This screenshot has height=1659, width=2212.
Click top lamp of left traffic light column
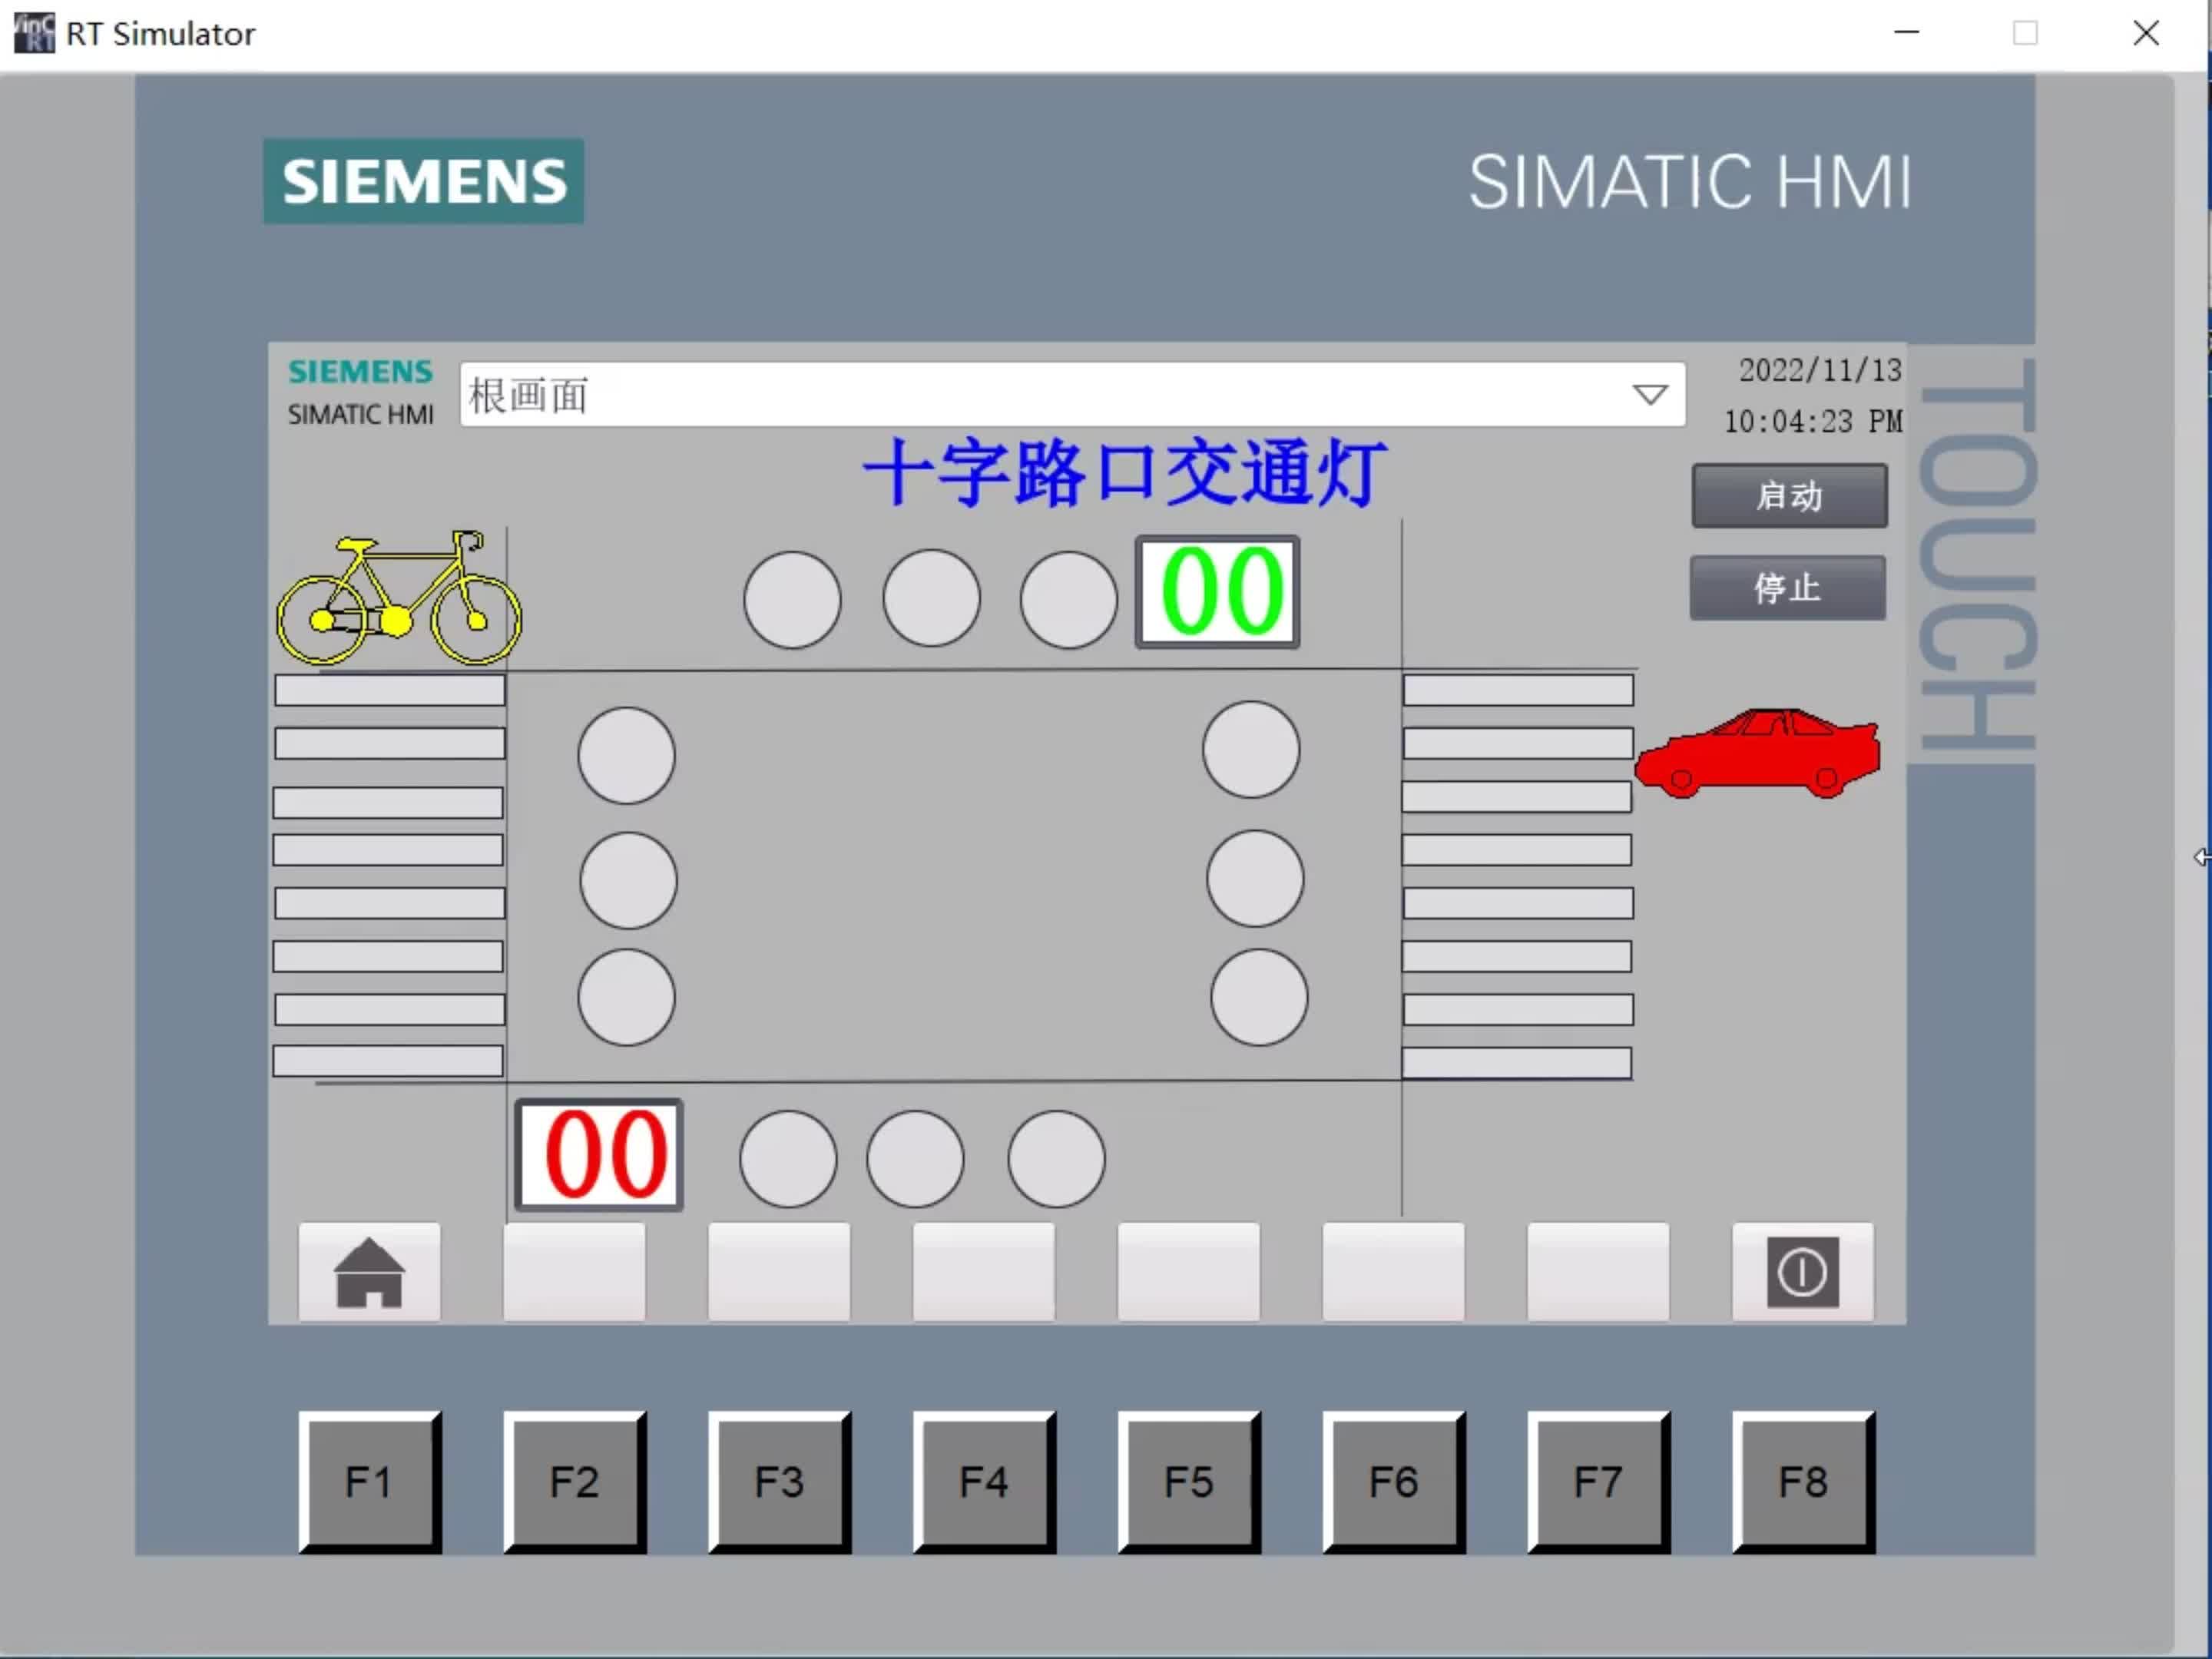(626, 756)
